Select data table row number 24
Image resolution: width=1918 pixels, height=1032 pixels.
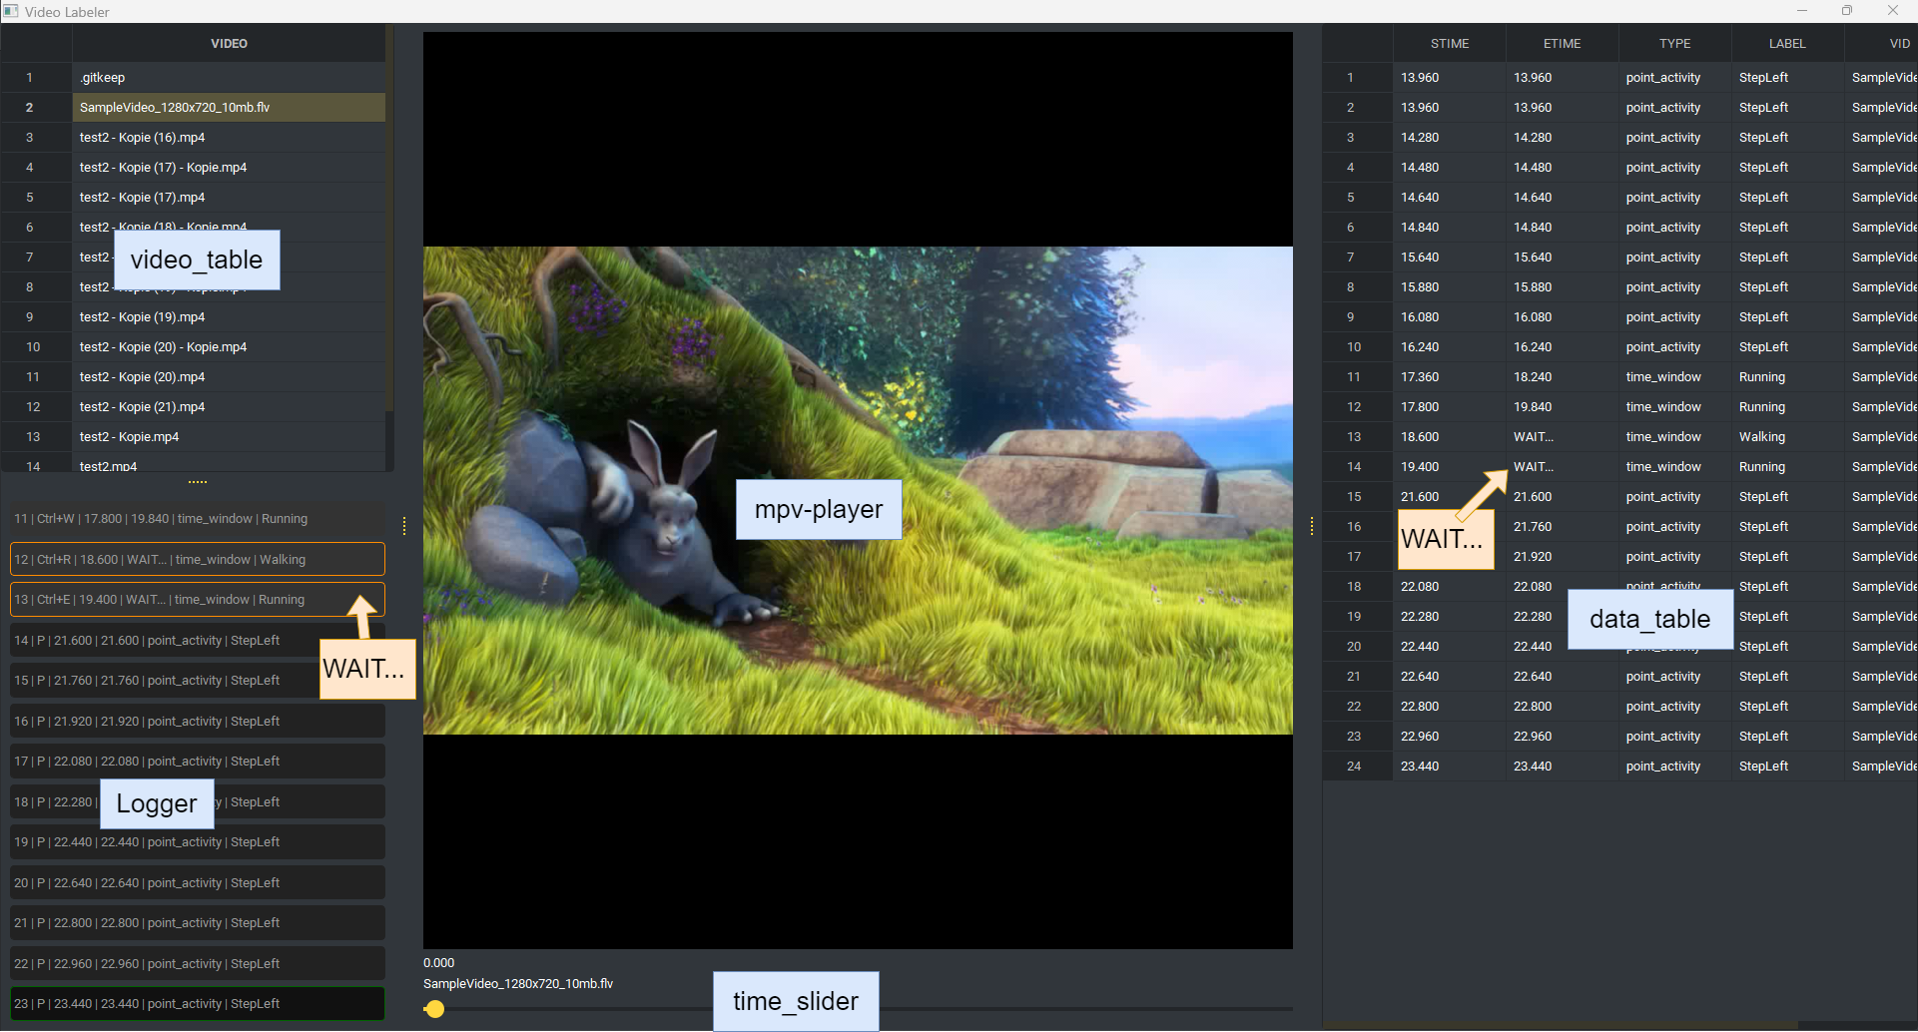[1357, 767]
